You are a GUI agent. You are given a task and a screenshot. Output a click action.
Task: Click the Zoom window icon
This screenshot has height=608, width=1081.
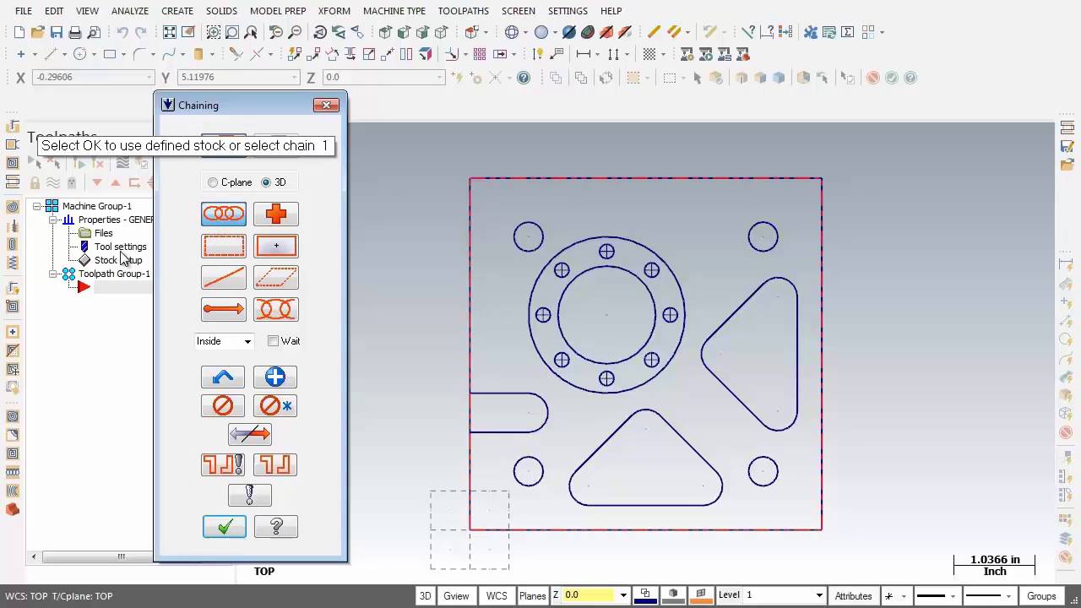[x=213, y=32]
